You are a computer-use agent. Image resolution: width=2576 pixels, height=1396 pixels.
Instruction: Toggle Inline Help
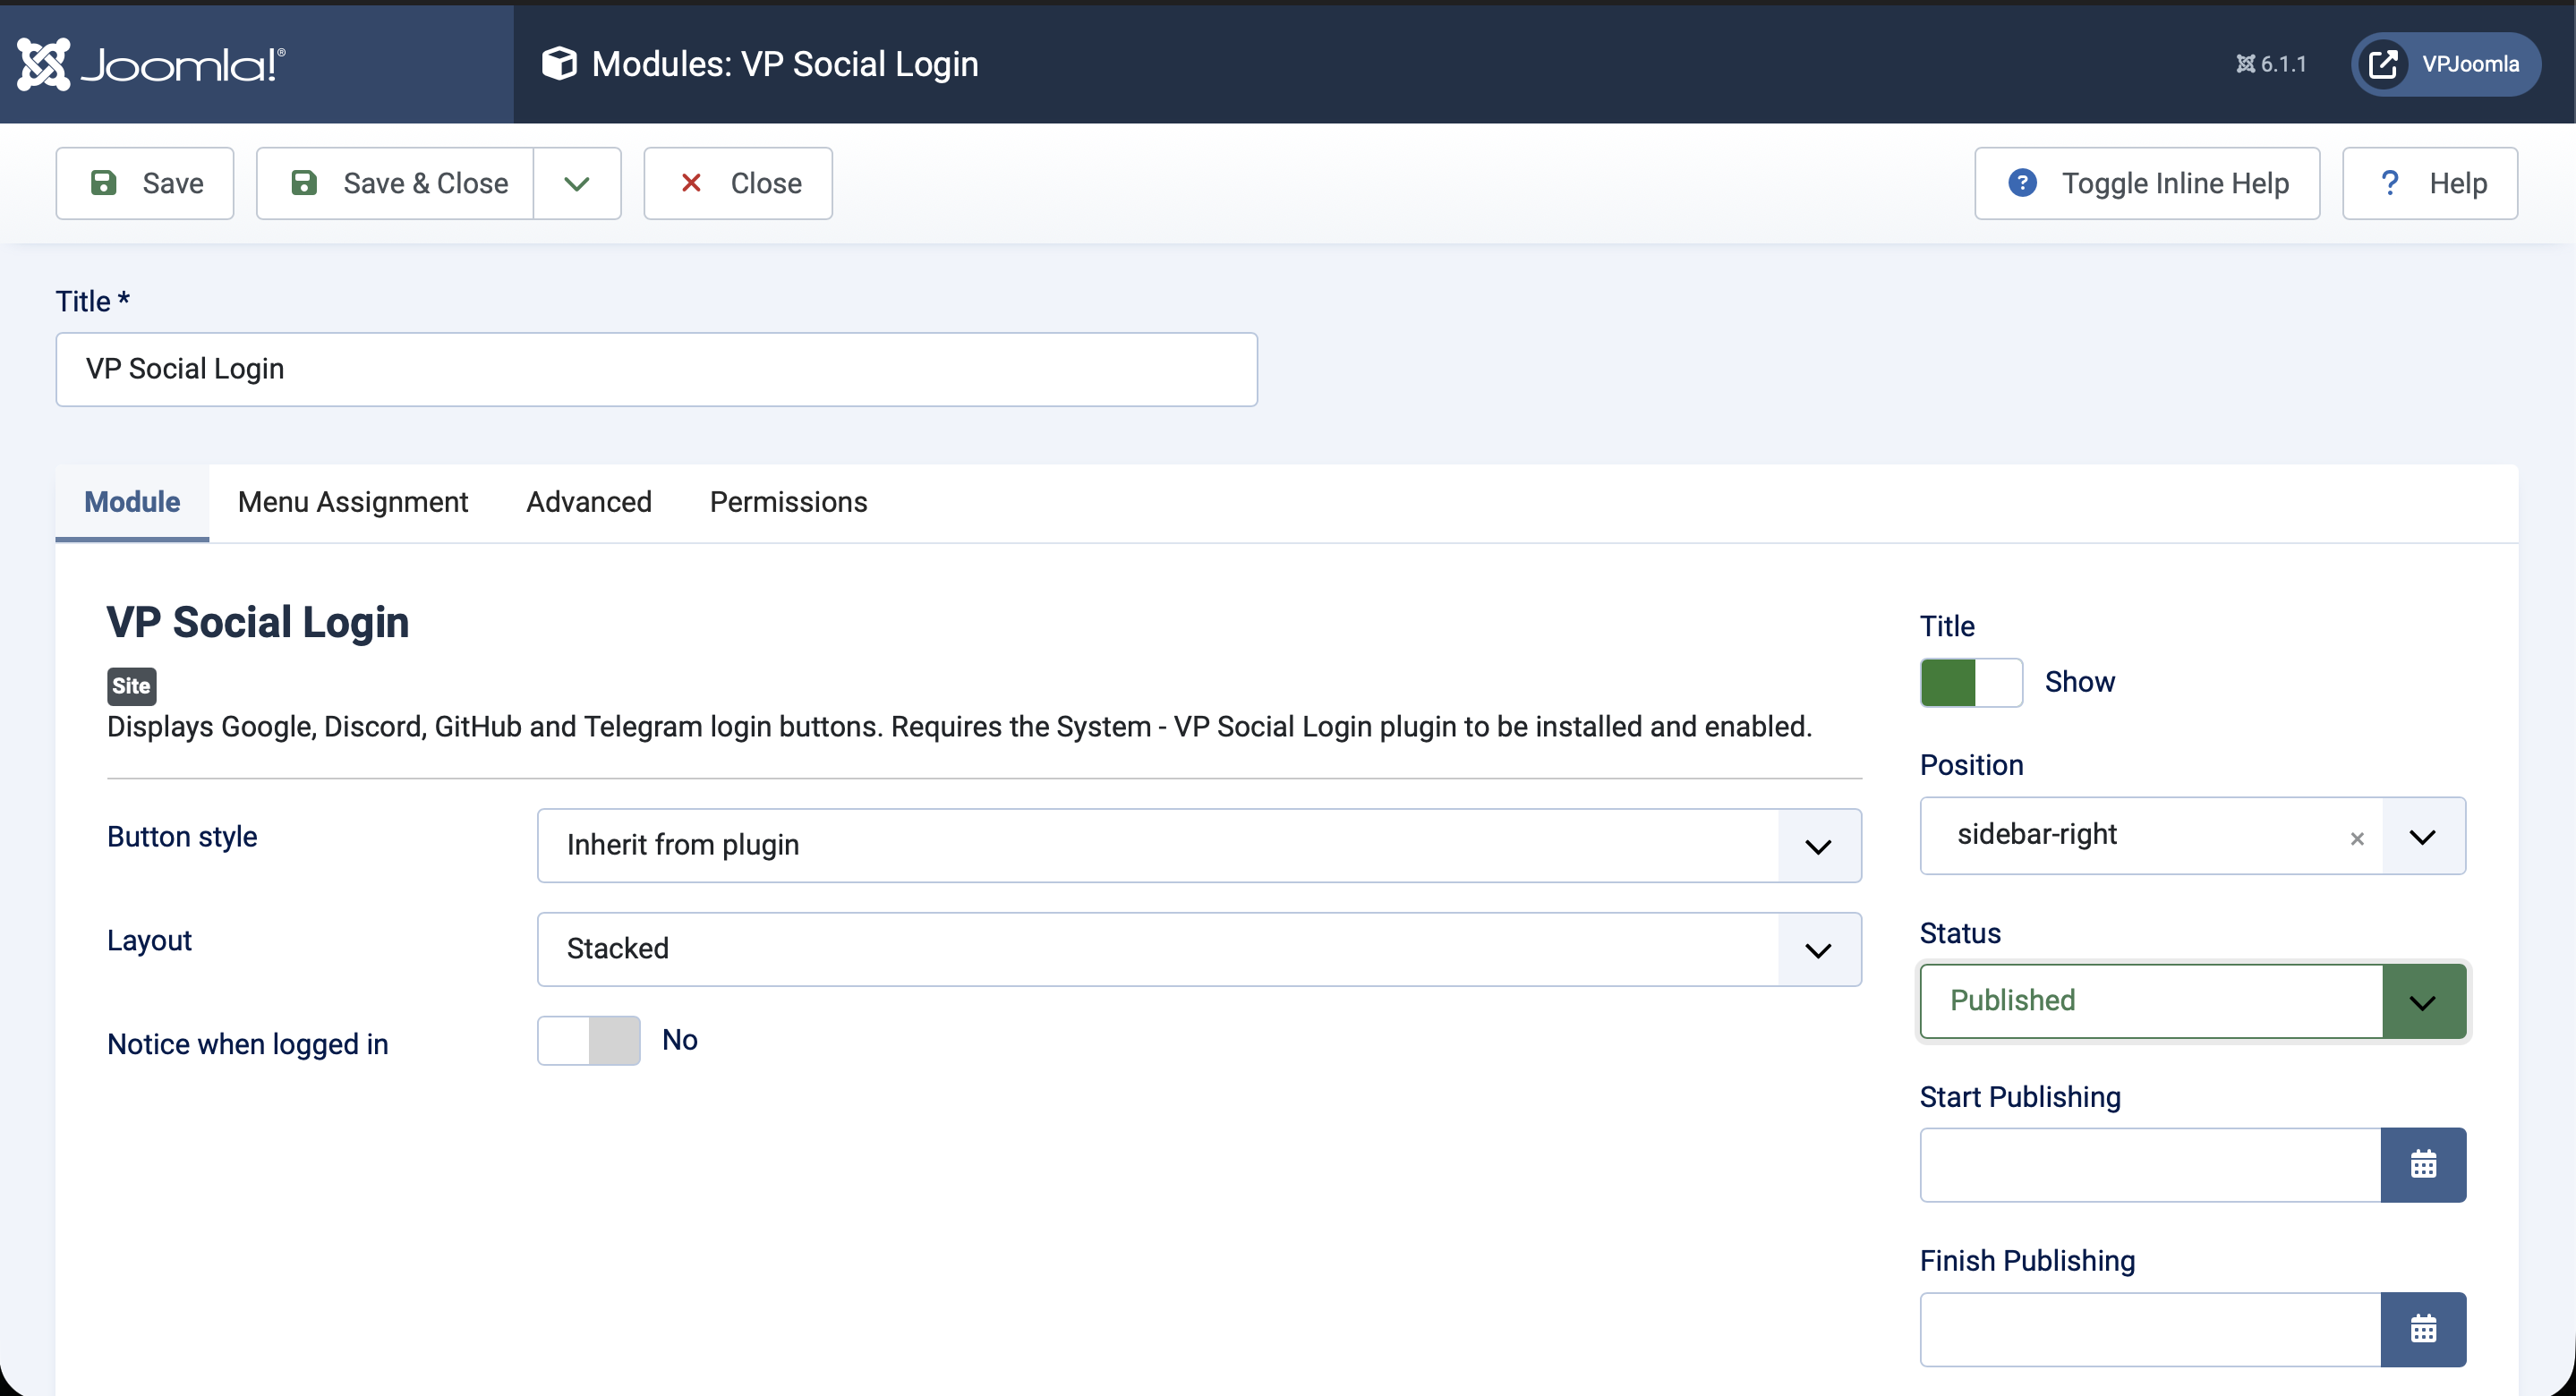[2147, 183]
